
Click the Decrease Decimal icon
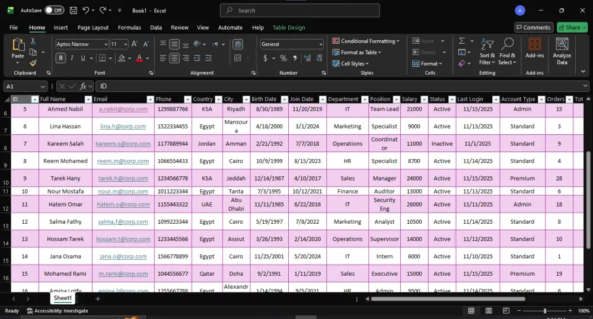pyautogui.click(x=319, y=58)
